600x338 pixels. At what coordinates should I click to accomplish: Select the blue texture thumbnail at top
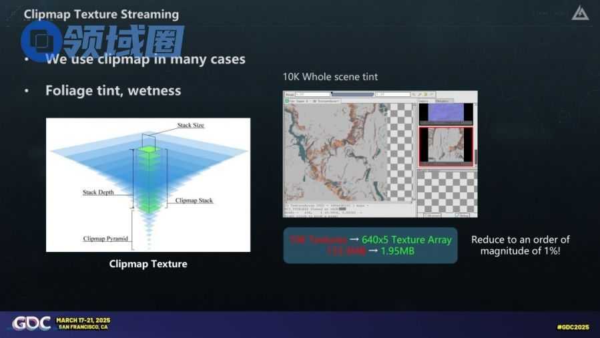pyautogui.click(x=445, y=113)
